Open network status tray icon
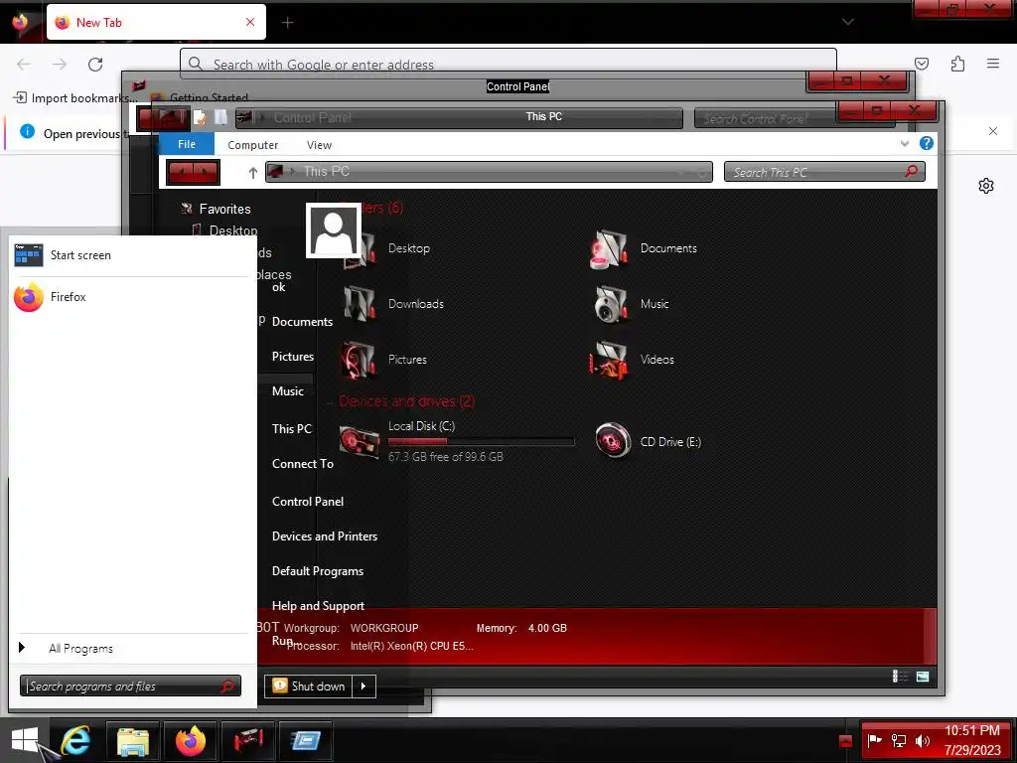This screenshot has width=1017, height=763. [898, 740]
